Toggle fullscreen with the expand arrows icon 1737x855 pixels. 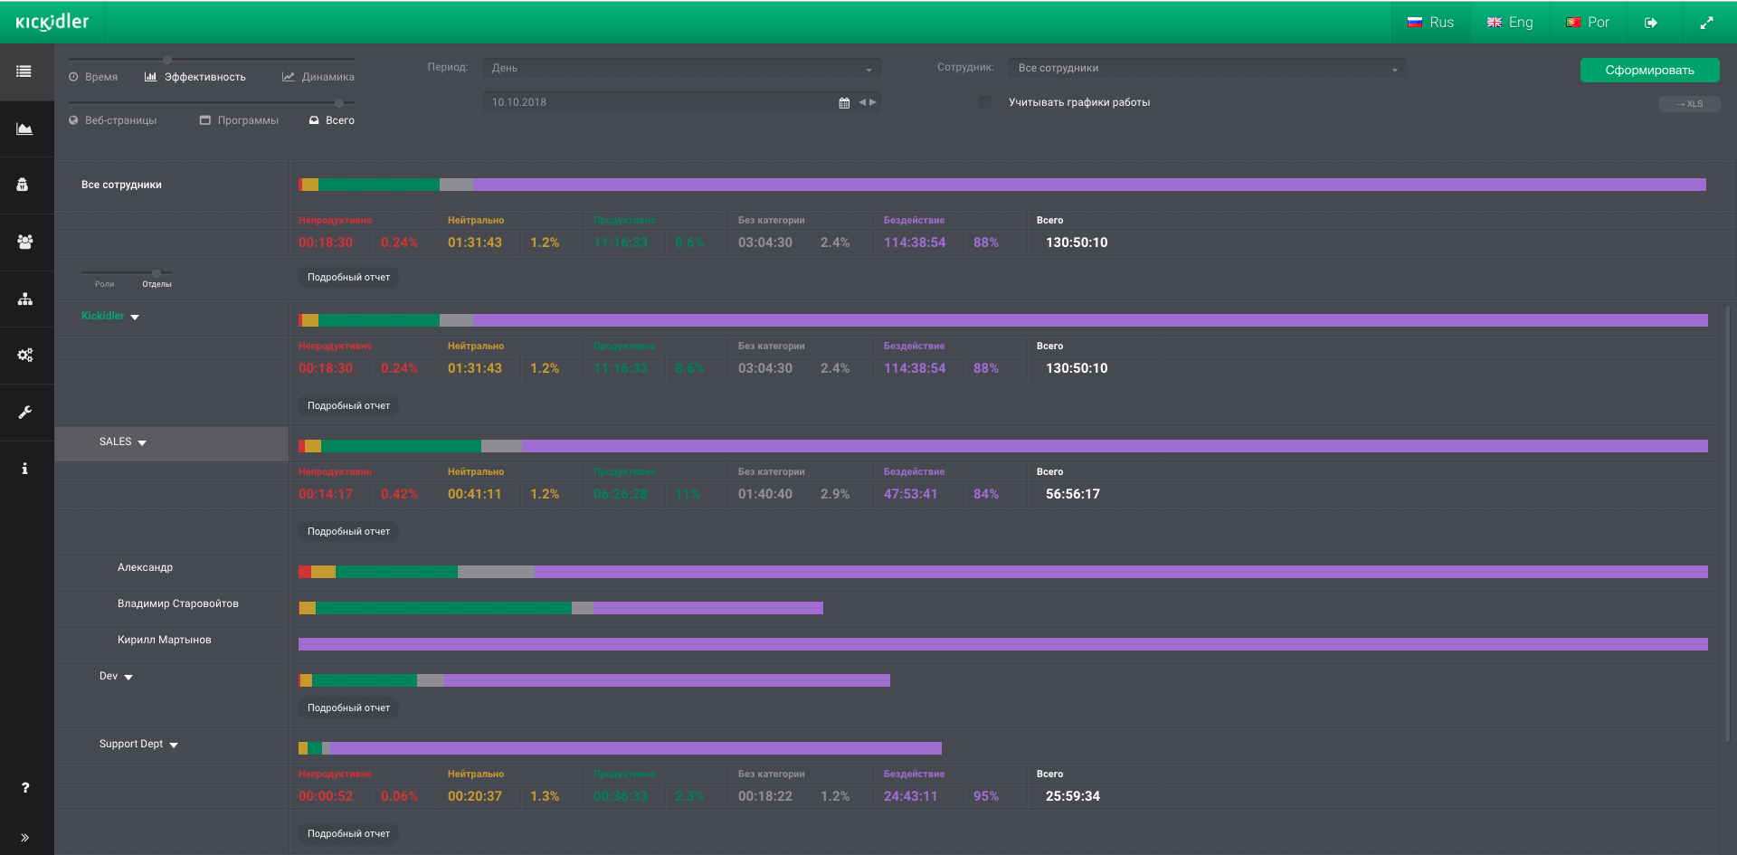click(x=1706, y=23)
